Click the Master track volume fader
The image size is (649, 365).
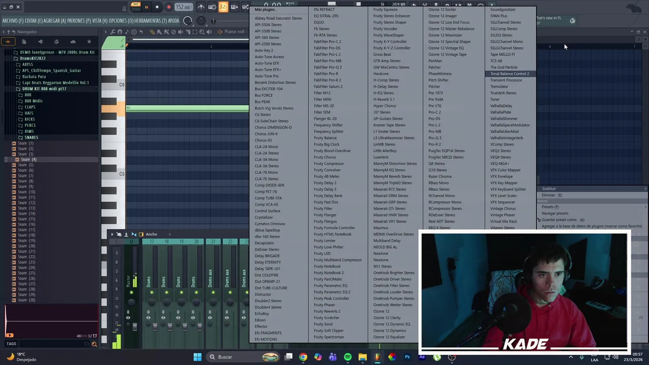click(x=134, y=327)
